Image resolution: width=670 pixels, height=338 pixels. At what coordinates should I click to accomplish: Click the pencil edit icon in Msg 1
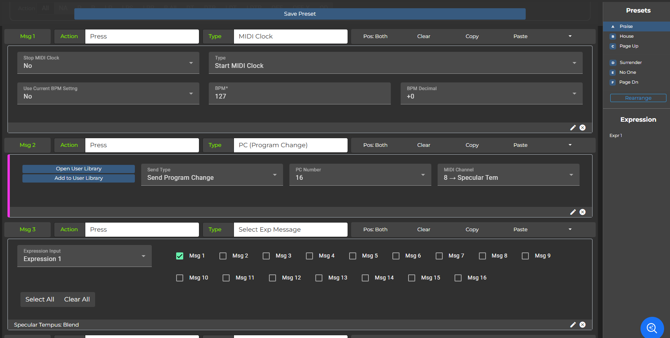coord(573,128)
